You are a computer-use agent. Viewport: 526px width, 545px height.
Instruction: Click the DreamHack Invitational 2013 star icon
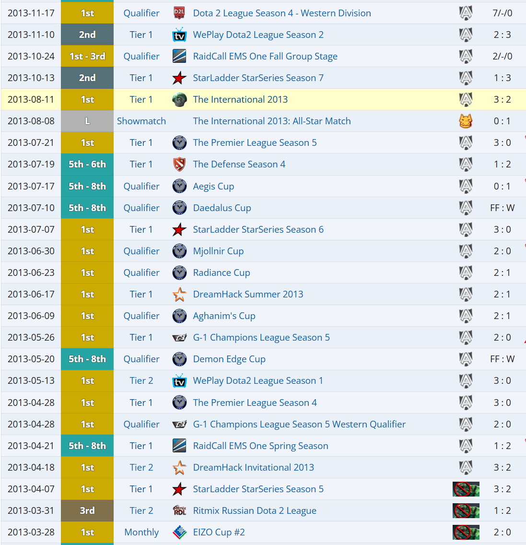click(179, 467)
